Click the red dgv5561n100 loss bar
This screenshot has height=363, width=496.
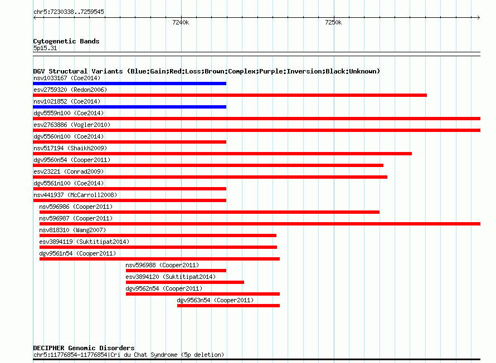(x=130, y=189)
